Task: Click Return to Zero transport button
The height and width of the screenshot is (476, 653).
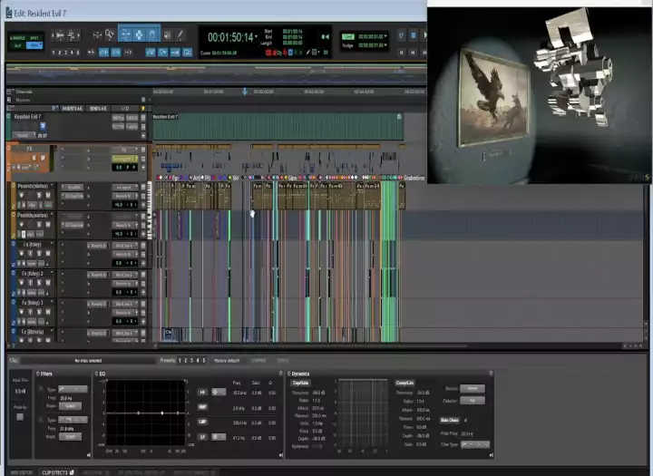Action: (x=402, y=53)
